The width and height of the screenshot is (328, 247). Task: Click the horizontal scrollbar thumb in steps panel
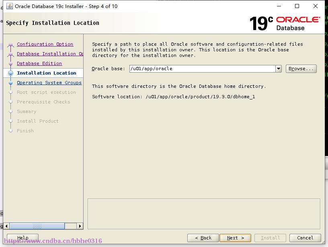tap(37, 226)
